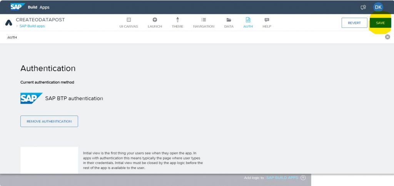The width and height of the screenshot is (394, 186).
Task: Click the SAP logo in header
Action: (x=18, y=7)
